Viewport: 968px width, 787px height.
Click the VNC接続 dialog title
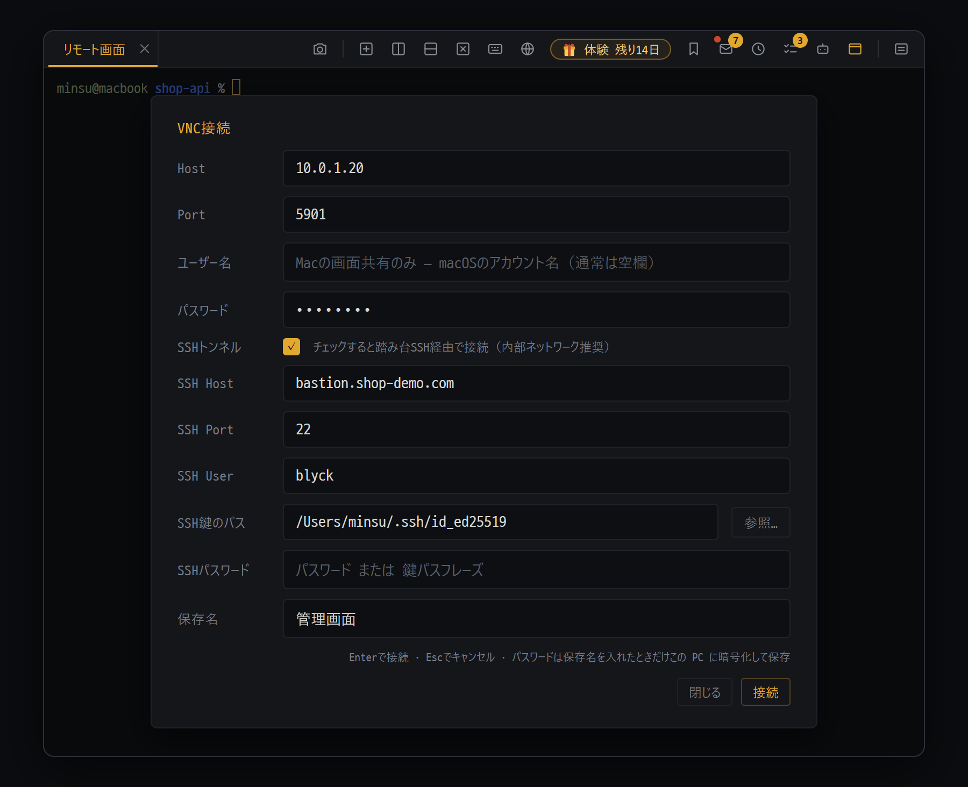(204, 128)
